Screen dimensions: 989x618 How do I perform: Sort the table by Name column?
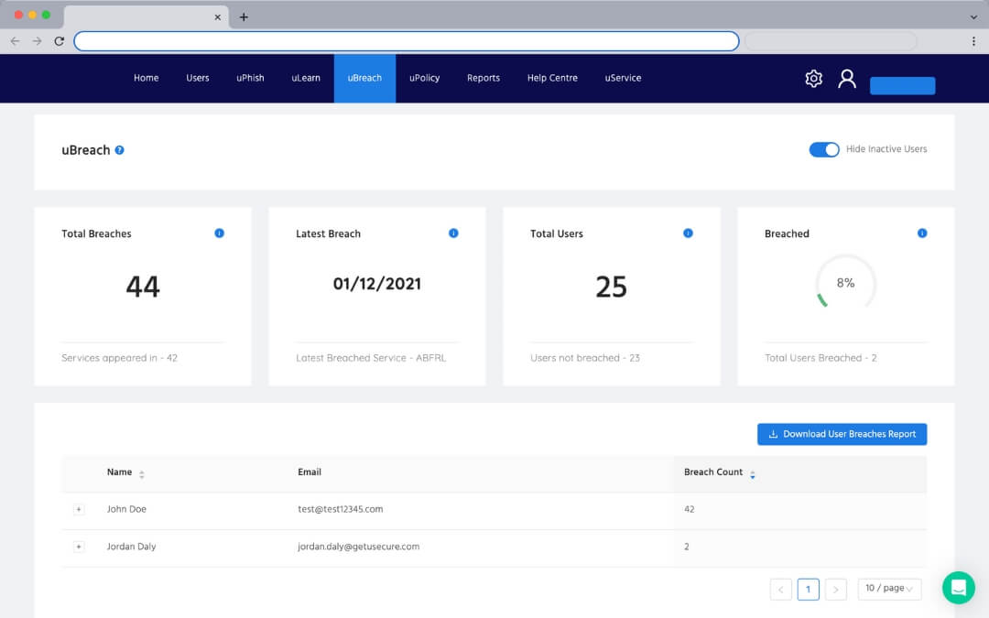(142, 473)
